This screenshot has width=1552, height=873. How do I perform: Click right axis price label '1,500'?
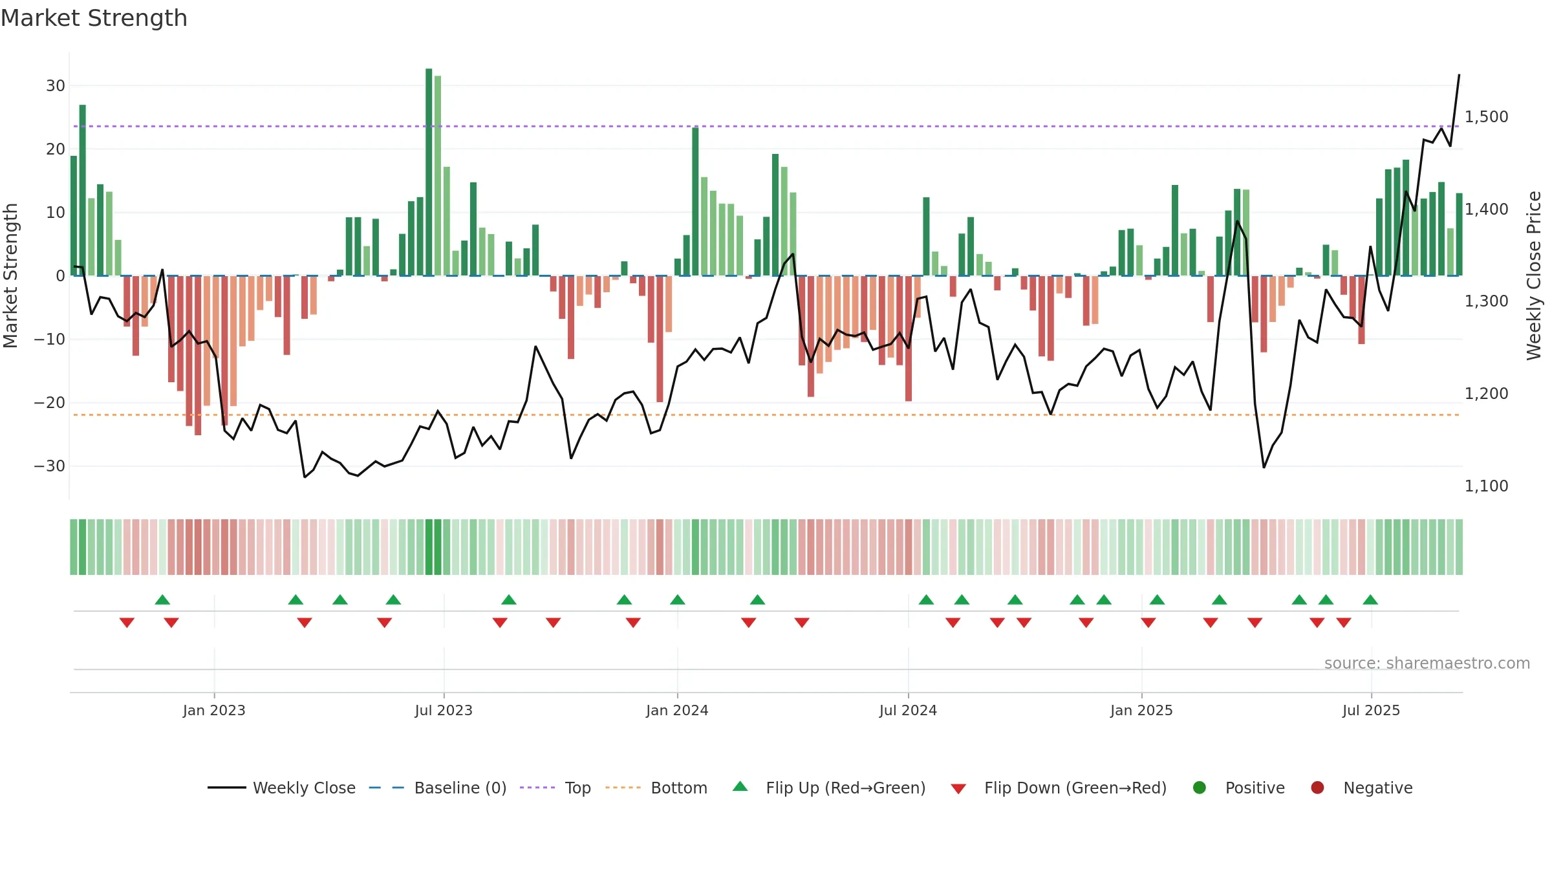[x=1486, y=117]
